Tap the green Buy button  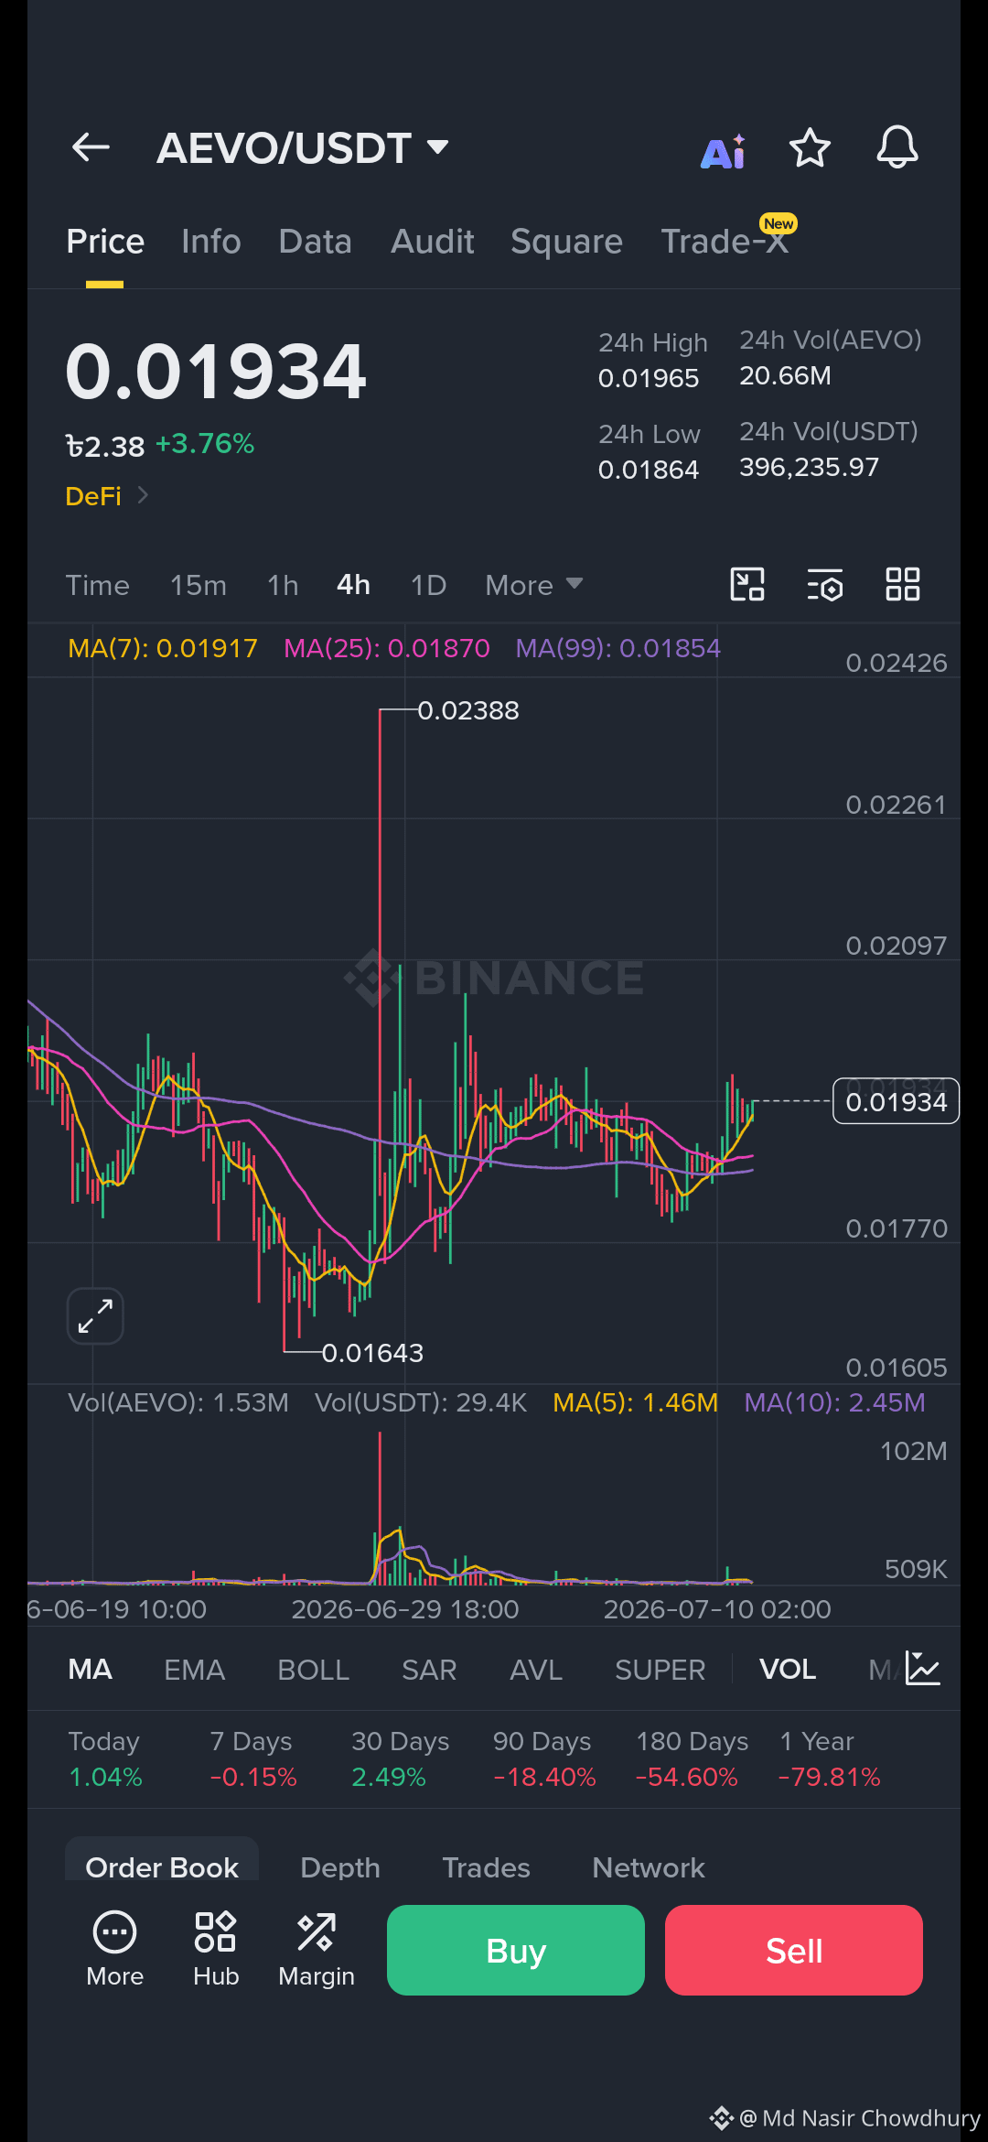pos(516,1950)
